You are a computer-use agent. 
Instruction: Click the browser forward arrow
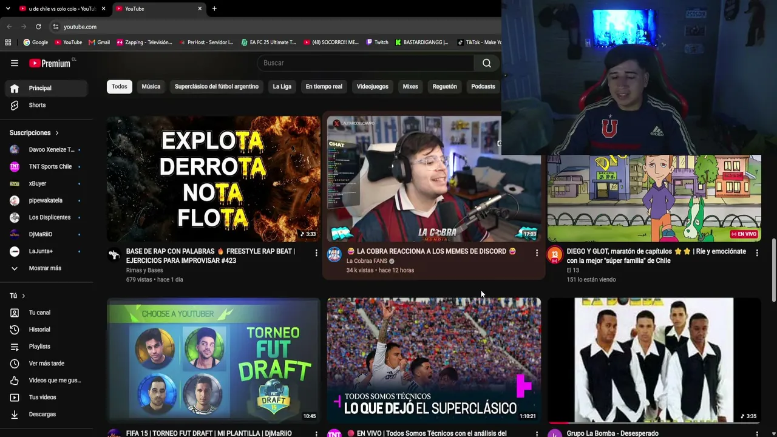point(24,27)
